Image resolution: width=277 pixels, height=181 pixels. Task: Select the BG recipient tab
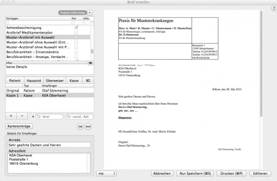pos(88,81)
